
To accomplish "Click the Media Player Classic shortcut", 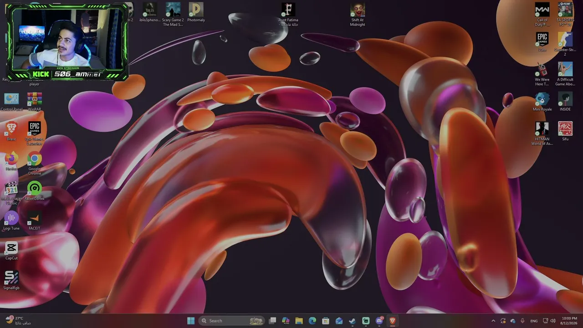I will point(11,193).
